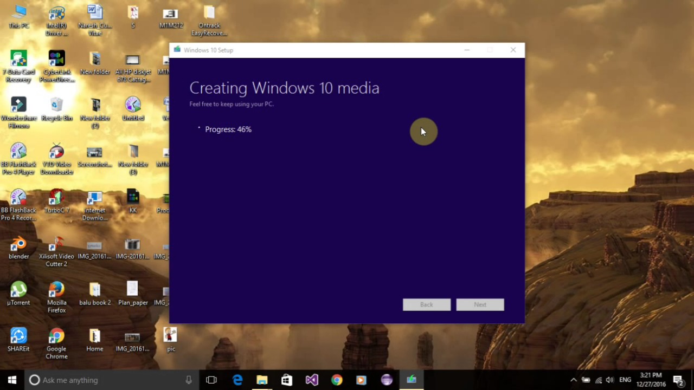Select the New folder (2) icon
Image resolution: width=694 pixels, height=390 pixels.
pyautogui.click(x=95, y=113)
